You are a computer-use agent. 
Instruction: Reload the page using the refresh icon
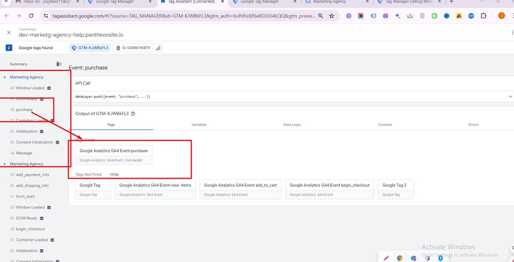(x=30, y=15)
